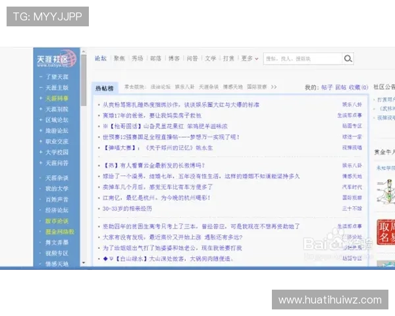
Task: Click the magnifier search button
Action: [x=348, y=59]
